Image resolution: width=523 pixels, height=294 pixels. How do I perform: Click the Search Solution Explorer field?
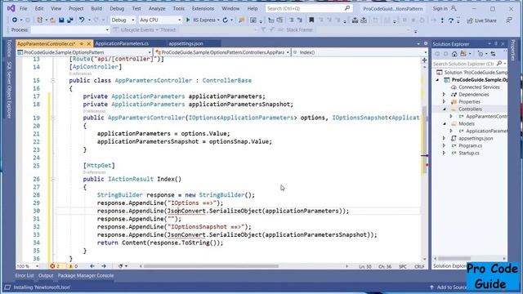tap(463, 64)
